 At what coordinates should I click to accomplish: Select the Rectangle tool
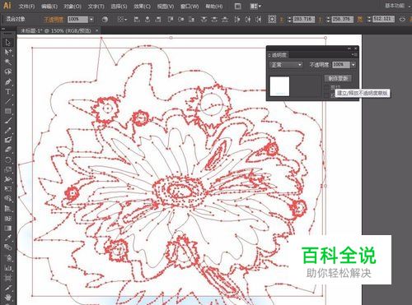click(x=7, y=111)
